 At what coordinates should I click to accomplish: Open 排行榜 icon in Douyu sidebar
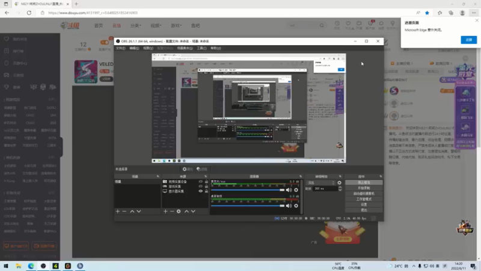[7, 51]
